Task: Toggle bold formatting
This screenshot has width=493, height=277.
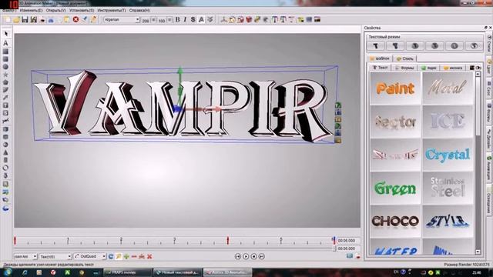Action: click(x=177, y=19)
